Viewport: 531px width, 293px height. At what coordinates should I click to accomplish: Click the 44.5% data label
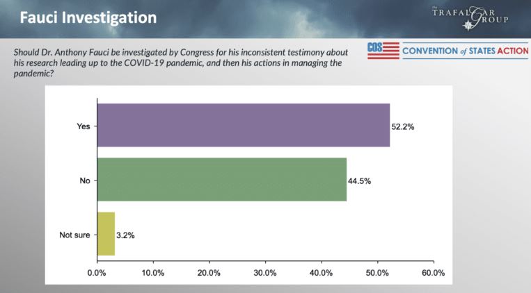[360, 181]
